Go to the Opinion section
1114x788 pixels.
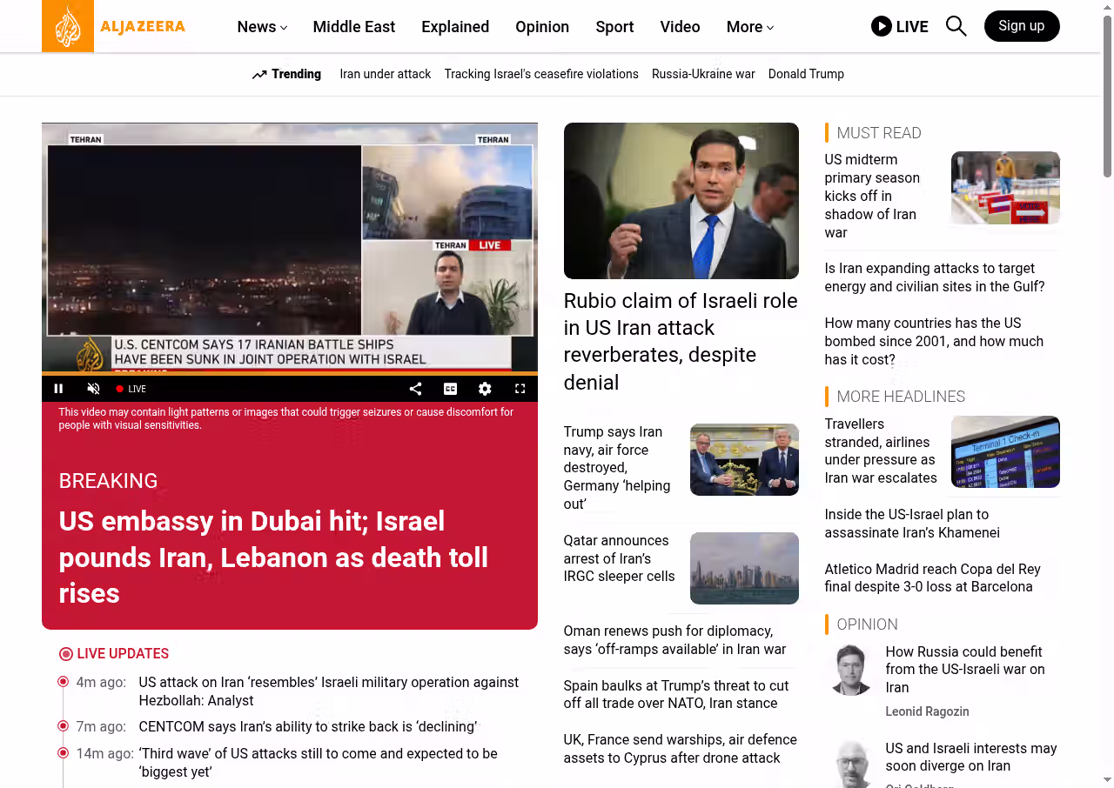coord(541,27)
